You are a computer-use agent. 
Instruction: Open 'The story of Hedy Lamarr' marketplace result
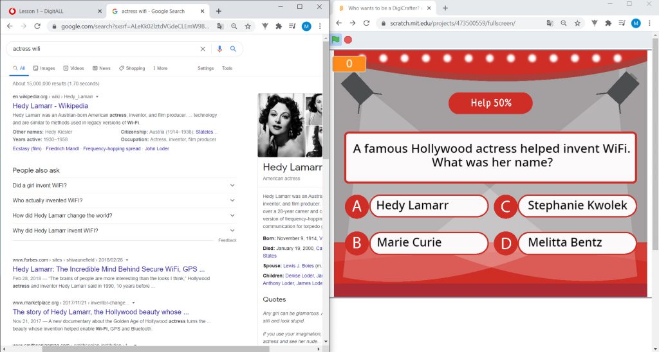click(x=101, y=312)
